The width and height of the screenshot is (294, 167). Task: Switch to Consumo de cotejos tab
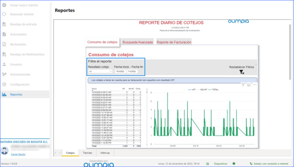pyautogui.click(x=102, y=42)
